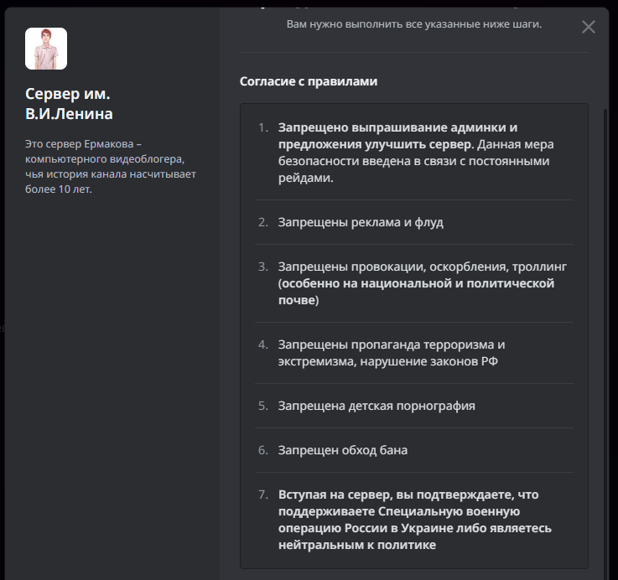
Task: Select rule 2 'Запрещены реклама и флуд'
Action: (361, 222)
